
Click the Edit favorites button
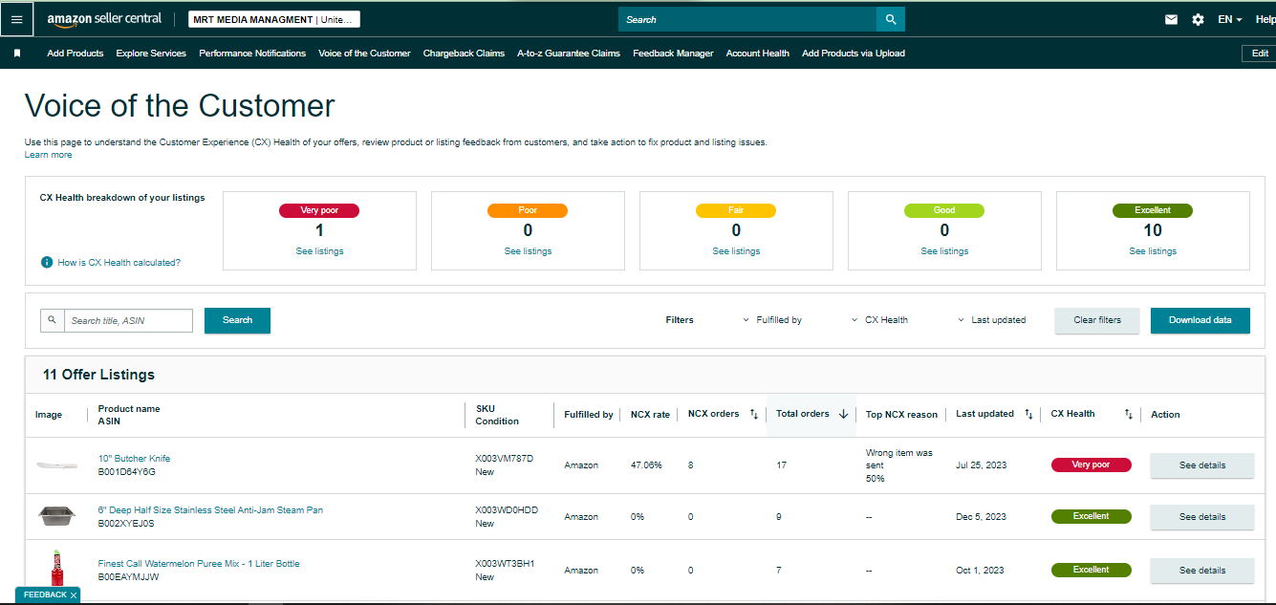pyautogui.click(x=1259, y=54)
